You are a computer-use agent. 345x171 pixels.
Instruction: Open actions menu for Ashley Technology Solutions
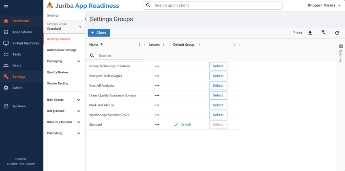(157, 66)
